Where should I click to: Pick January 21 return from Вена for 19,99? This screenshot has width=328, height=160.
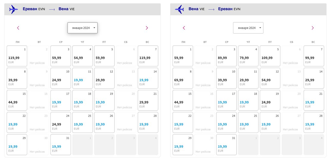click(x=314, y=100)
